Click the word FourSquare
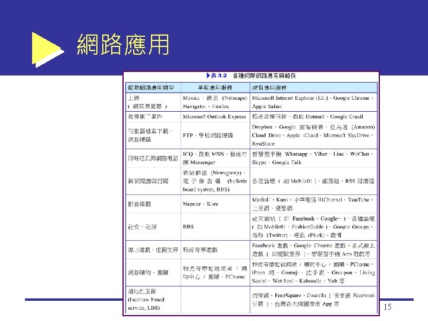Viewport: 428px width, 321px height. tap(288, 295)
